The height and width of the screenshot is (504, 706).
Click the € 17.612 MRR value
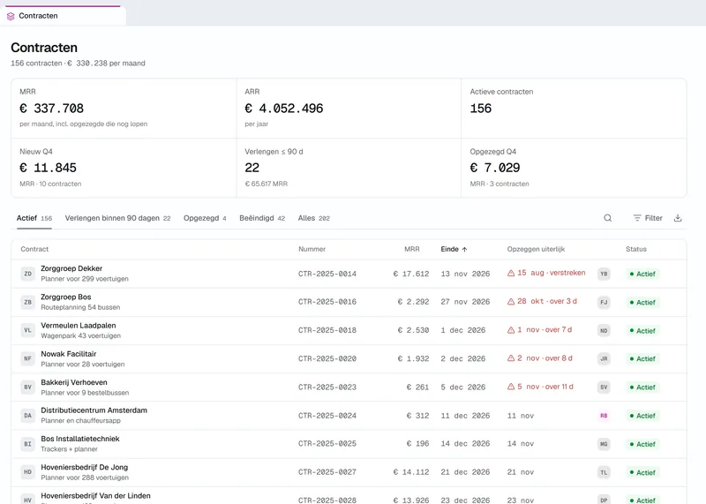tap(410, 274)
